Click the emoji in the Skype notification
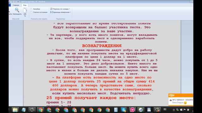The image size is (202, 113). pyautogui.click(x=185, y=103)
